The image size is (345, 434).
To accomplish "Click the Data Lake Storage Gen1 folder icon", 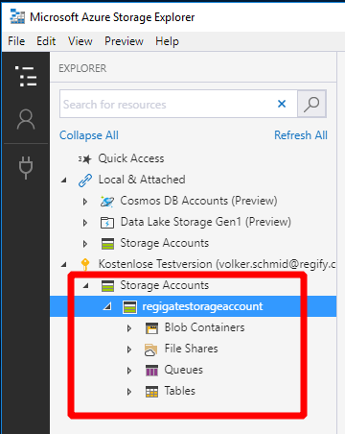I will [107, 223].
